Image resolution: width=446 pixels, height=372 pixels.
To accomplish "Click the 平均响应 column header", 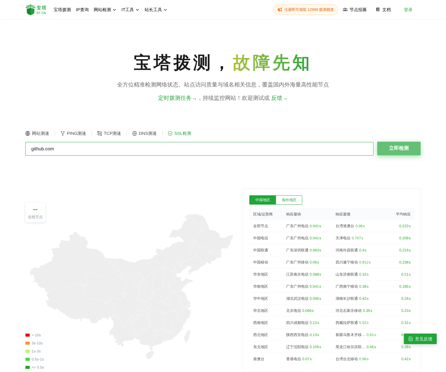I will [x=403, y=214].
